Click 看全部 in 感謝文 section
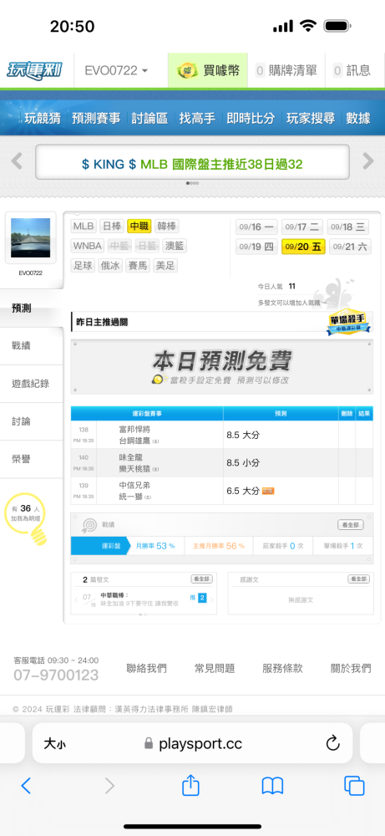 point(358,579)
